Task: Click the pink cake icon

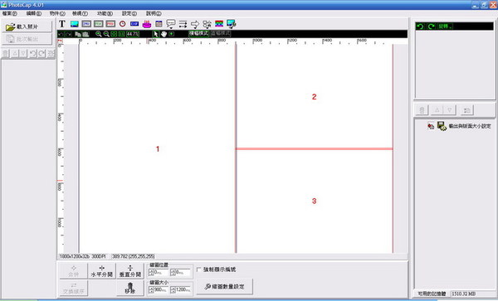Action: tap(146, 24)
